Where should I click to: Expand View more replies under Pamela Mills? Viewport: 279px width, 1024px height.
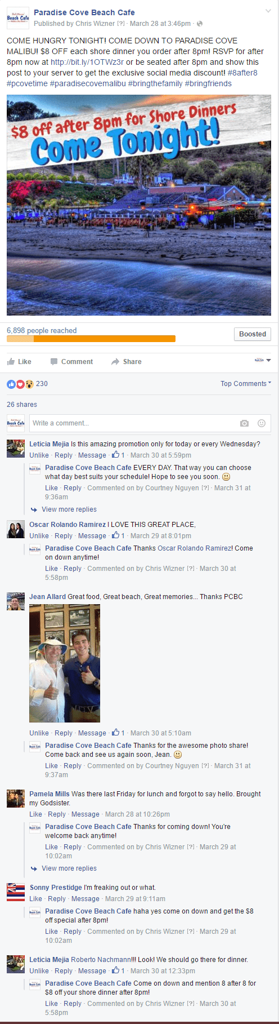point(69,868)
